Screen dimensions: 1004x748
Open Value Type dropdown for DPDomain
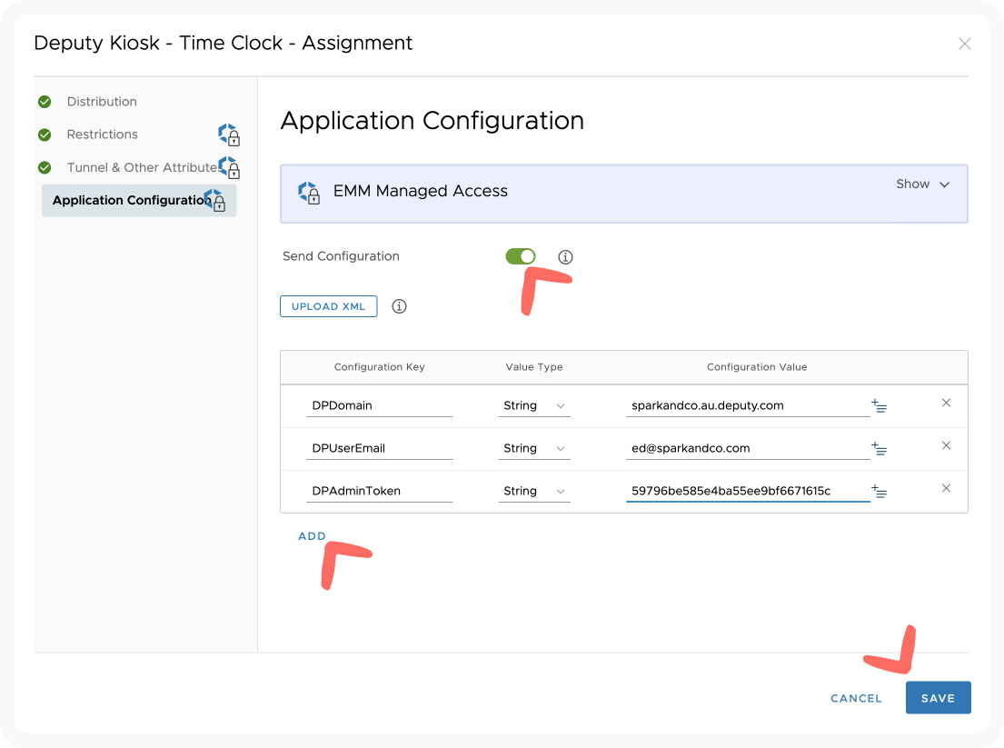[534, 405]
